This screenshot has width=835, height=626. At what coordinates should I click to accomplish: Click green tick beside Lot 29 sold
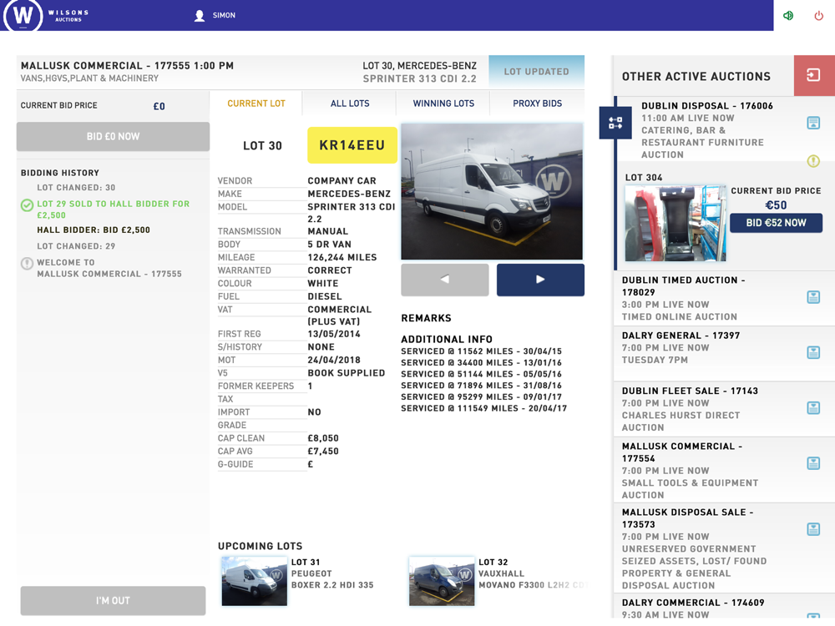[x=27, y=205]
